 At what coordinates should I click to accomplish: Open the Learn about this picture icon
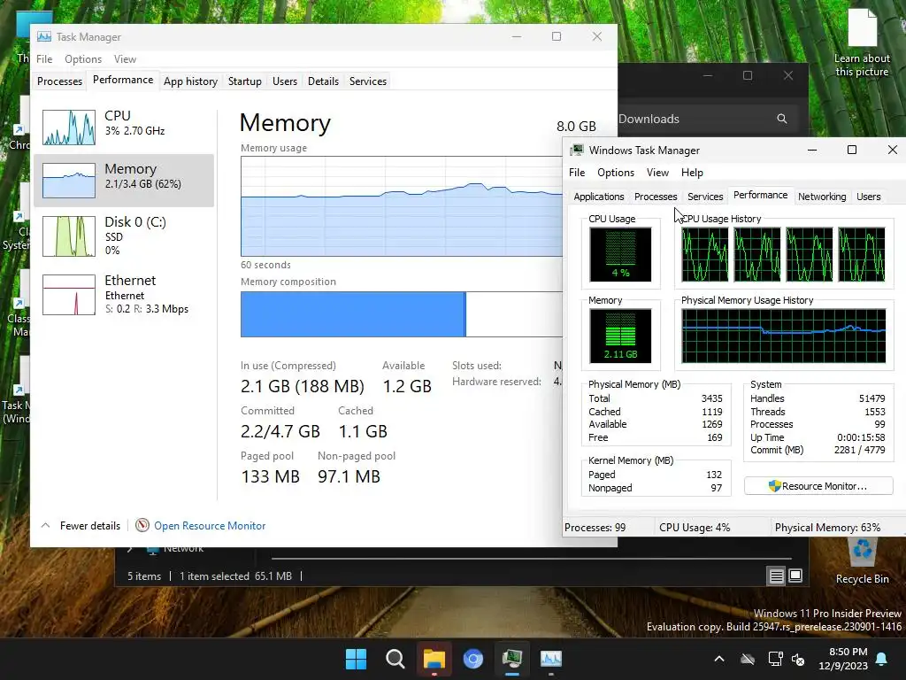tap(862, 43)
